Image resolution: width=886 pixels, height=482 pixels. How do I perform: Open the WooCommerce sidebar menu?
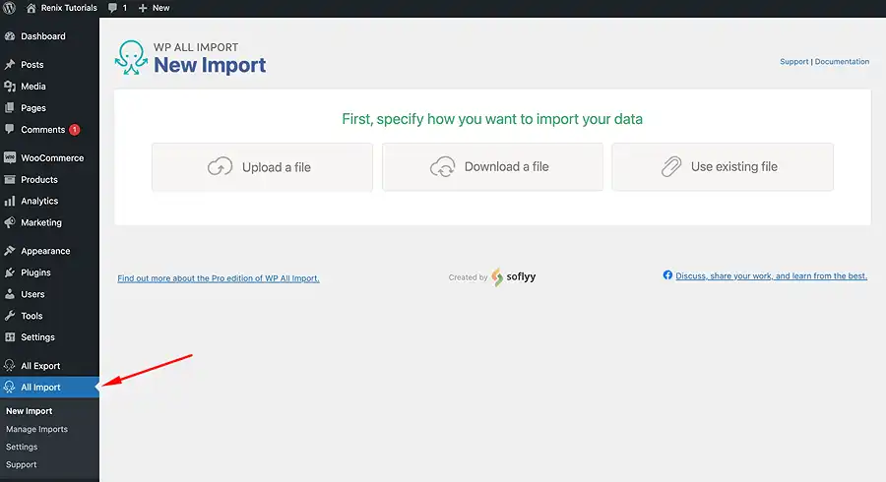tap(50, 158)
